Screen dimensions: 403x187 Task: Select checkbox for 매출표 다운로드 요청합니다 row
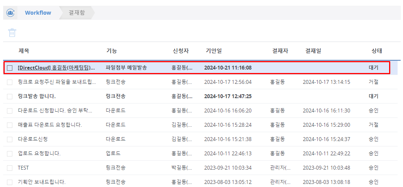pos(10,125)
